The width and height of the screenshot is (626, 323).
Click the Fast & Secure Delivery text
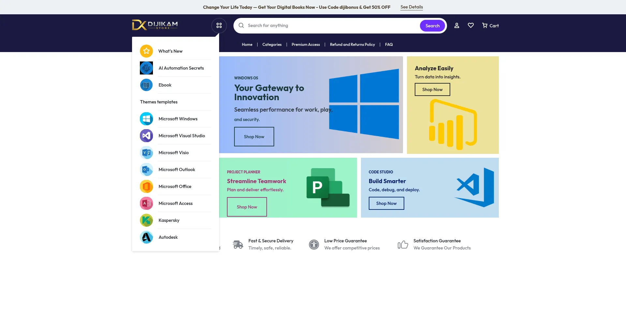[x=271, y=241]
